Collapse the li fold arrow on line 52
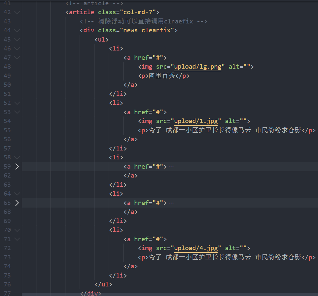Image resolution: width=318 pixels, height=296 pixels. [17, 103]
